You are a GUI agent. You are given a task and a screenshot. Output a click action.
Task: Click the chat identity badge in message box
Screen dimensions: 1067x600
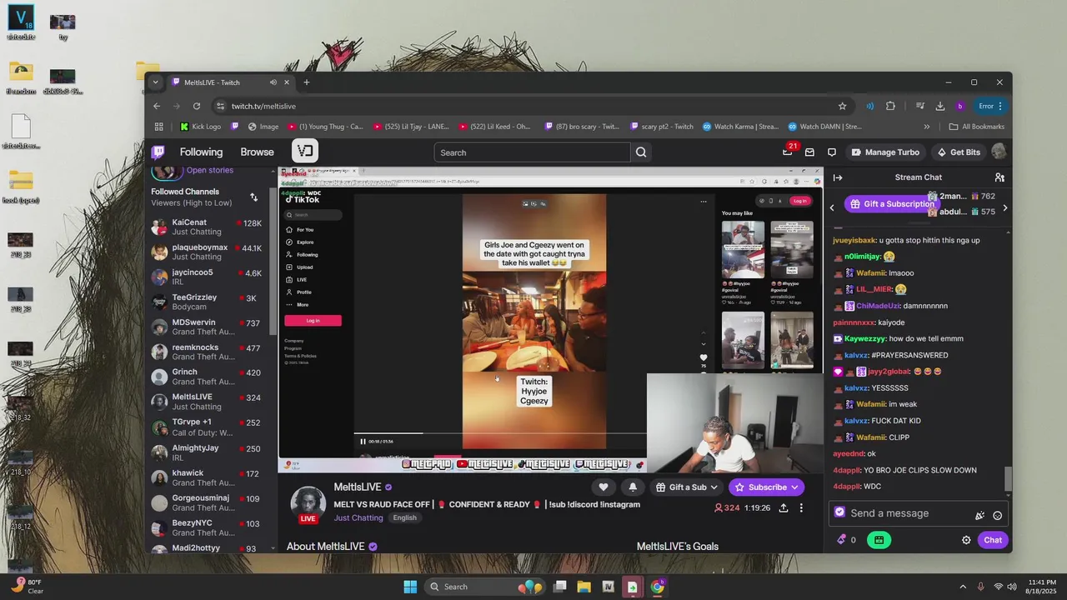[839, 512]
